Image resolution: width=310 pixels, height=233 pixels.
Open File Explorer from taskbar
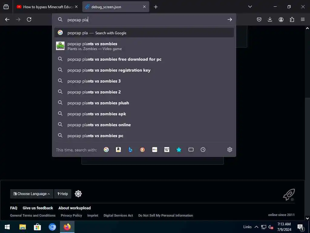pyautogui.click(x=22, y=227)
